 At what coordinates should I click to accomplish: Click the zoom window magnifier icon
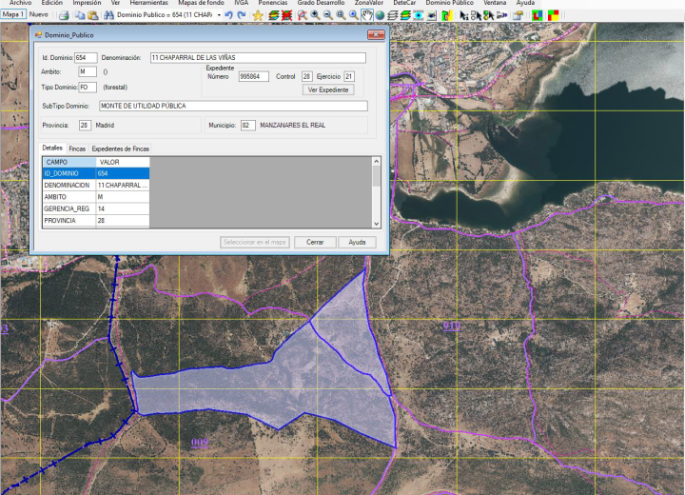pyautogui.click(x=342, y=16)
